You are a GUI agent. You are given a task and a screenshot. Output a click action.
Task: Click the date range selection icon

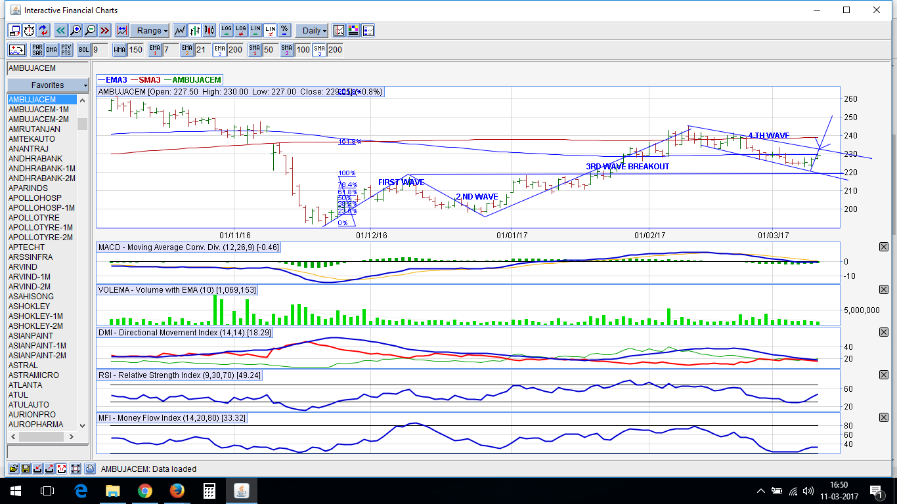[121, 30]
